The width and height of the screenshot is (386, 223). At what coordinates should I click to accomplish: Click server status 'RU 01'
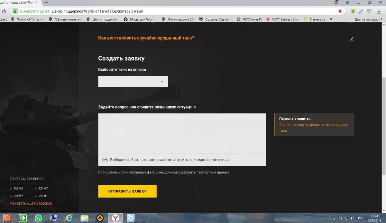point(41,196)
